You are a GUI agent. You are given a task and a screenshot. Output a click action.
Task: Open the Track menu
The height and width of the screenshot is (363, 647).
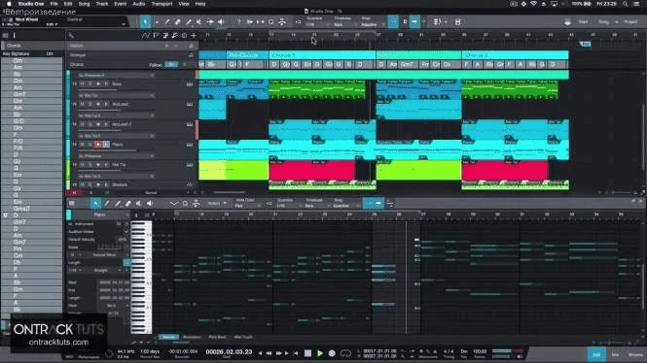(102, 4)
